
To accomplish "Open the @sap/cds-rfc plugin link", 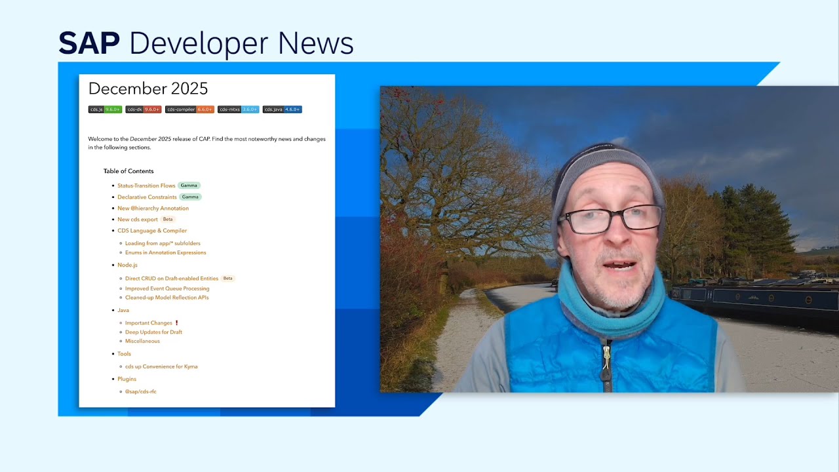I will [140, 391].
